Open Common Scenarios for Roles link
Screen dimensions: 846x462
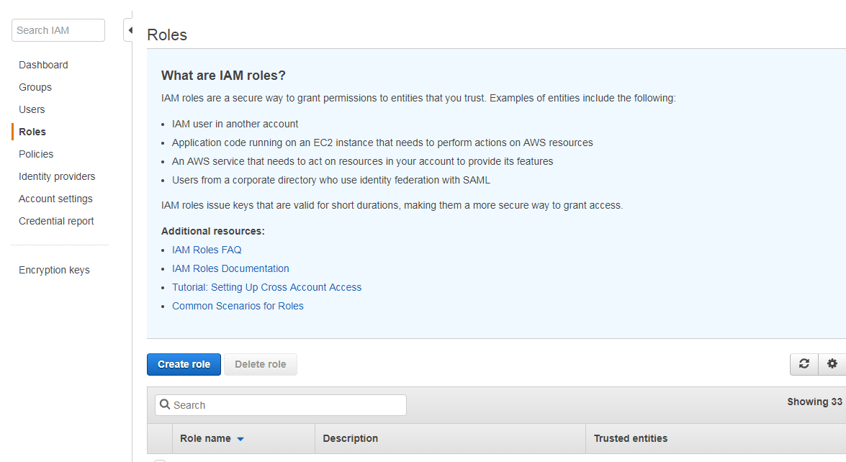(238, 306)
